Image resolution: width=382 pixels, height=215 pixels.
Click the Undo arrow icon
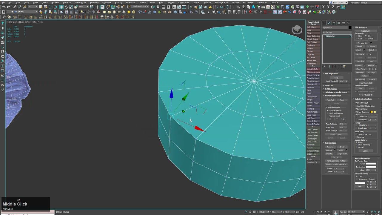pyautogui.click(x=4, y=7)
